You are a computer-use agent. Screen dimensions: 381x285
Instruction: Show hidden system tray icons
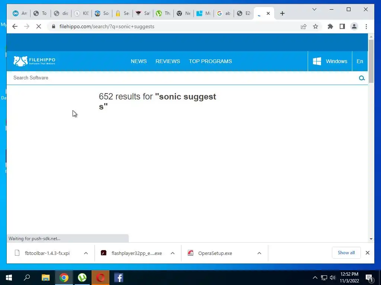coord(315,278)
